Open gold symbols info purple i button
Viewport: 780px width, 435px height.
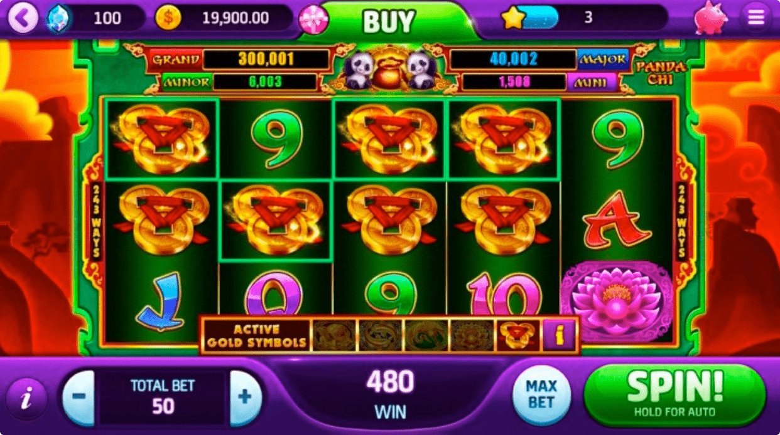(x=559, y=335)
